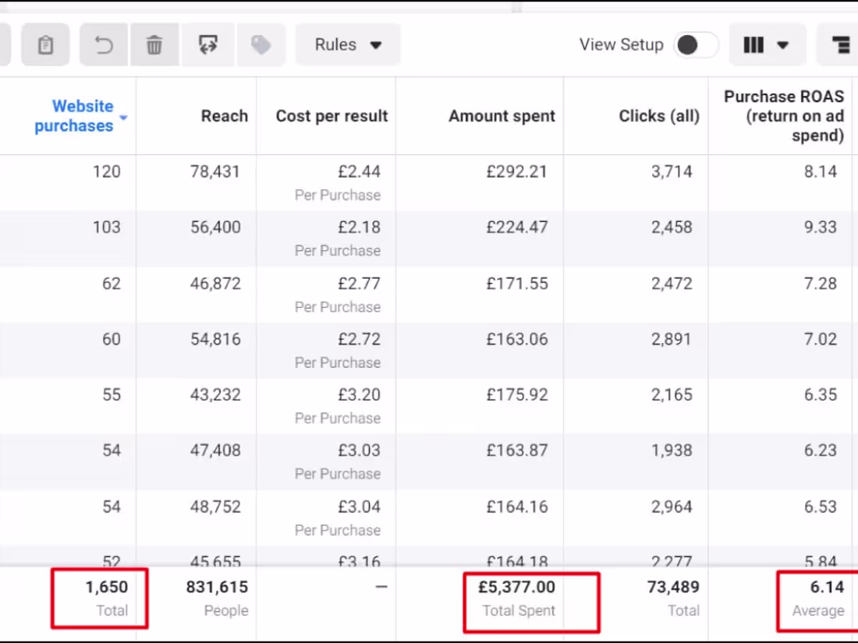Click the undo arrow icon

104,45
